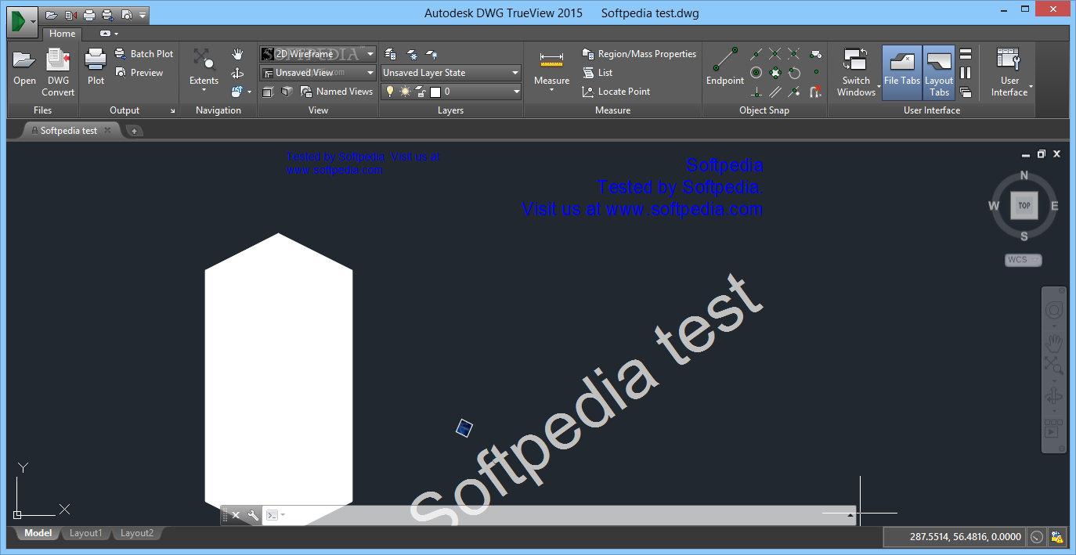The image size is (1076, 555).
Task: Toggle Center snap circle icon
Action: pos(756,73)
